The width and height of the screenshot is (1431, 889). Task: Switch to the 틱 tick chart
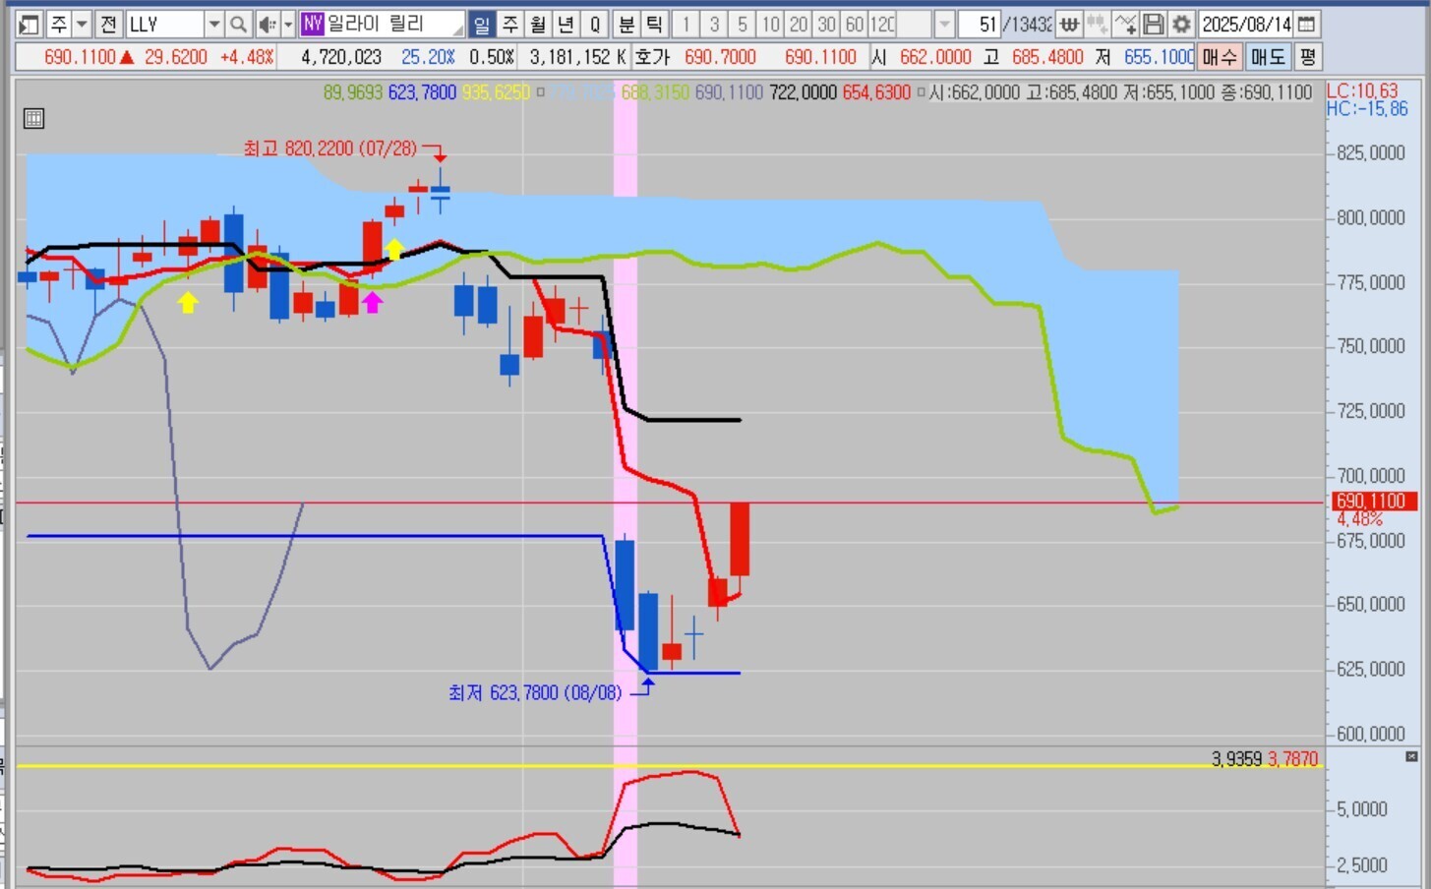pos(654,24)
